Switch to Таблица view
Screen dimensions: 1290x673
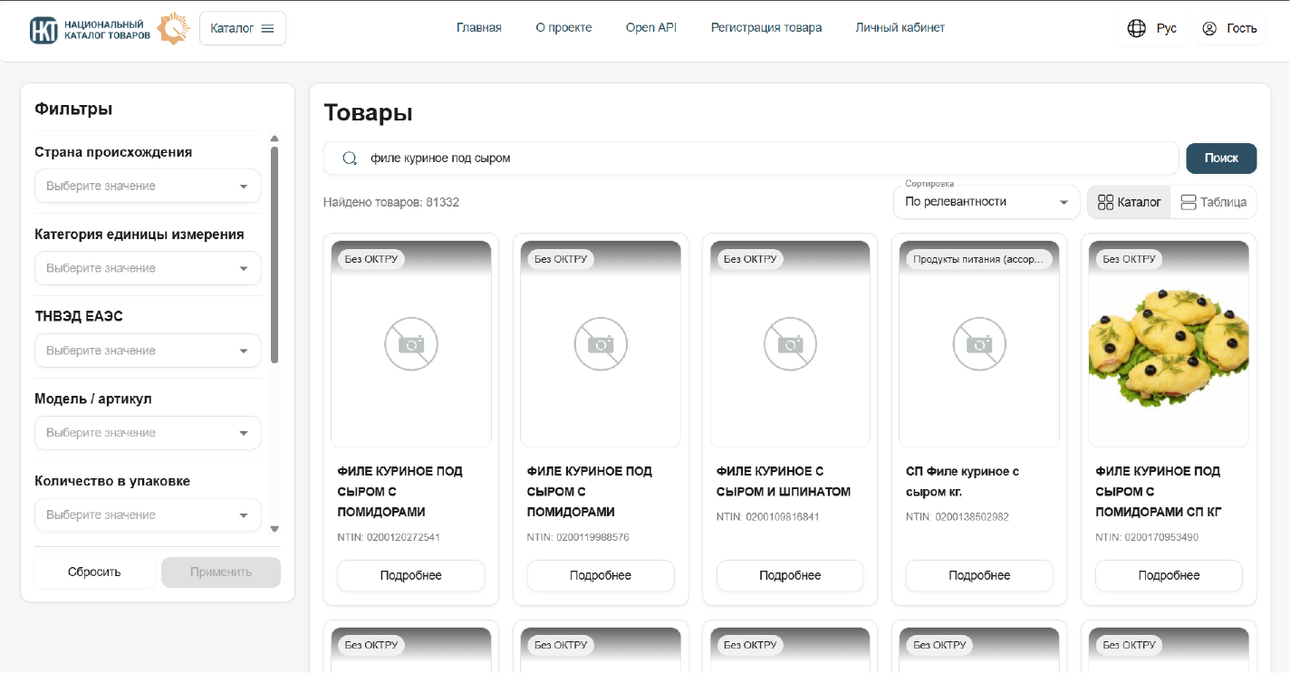[x=1213, y=202]
